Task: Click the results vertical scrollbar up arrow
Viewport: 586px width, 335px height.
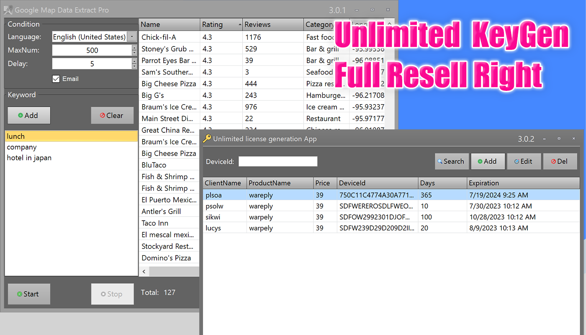Action: 390,24
